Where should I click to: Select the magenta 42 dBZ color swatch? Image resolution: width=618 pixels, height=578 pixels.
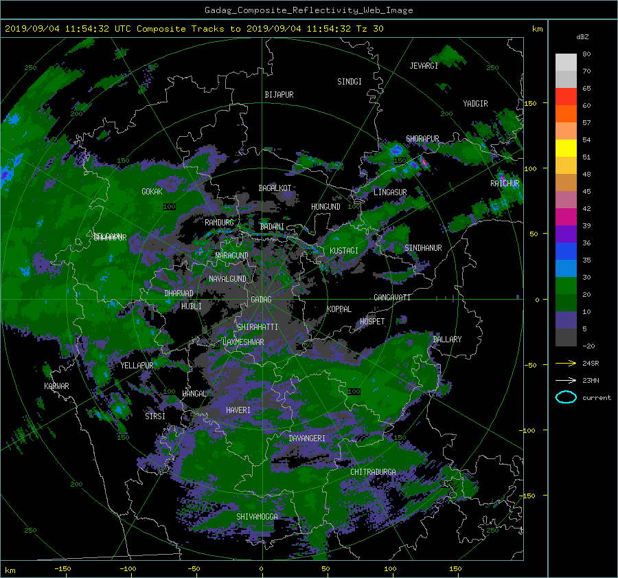coord(566,216)
